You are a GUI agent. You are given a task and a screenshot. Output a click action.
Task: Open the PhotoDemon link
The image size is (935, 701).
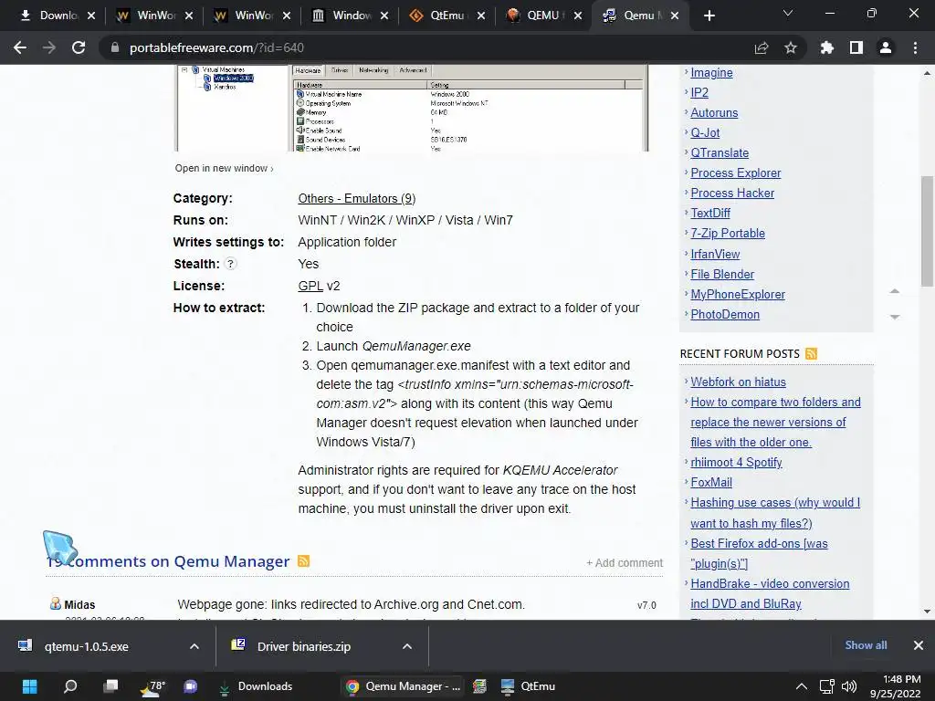724,315
